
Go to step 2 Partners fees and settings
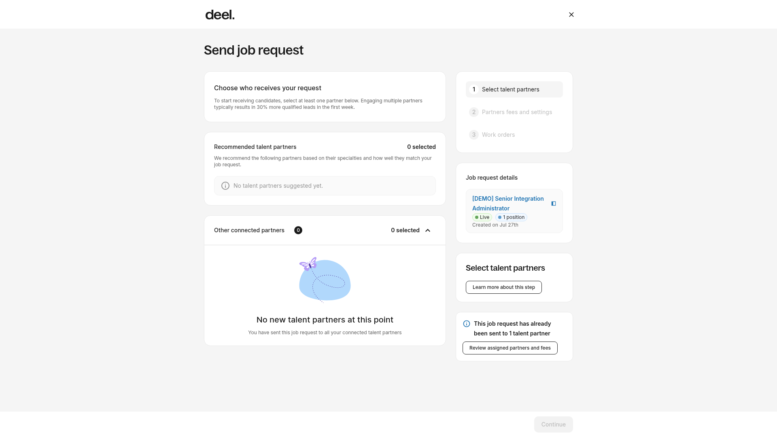tap(514, 112)
